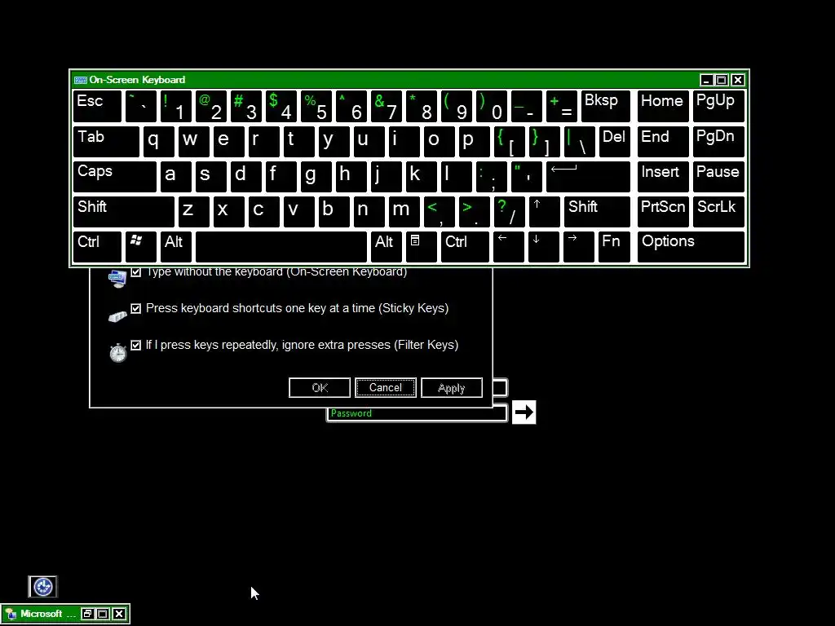Image resolution: width=835 pixels, height=626 pixels.
Task: Click the letter q key
Action: coord(159,142)
